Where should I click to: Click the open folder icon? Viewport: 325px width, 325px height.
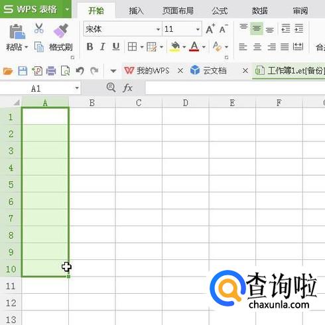pyautogui.click(x=8, y=71)
